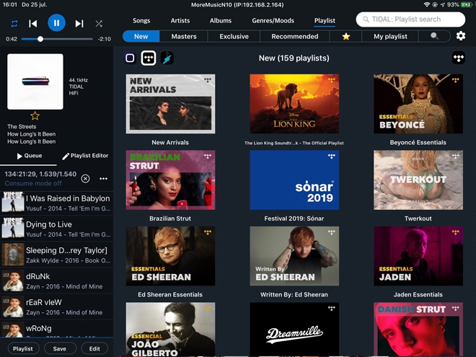
Task: Open Beyoncé Essentials playlist cover
Action: [418, 104]
